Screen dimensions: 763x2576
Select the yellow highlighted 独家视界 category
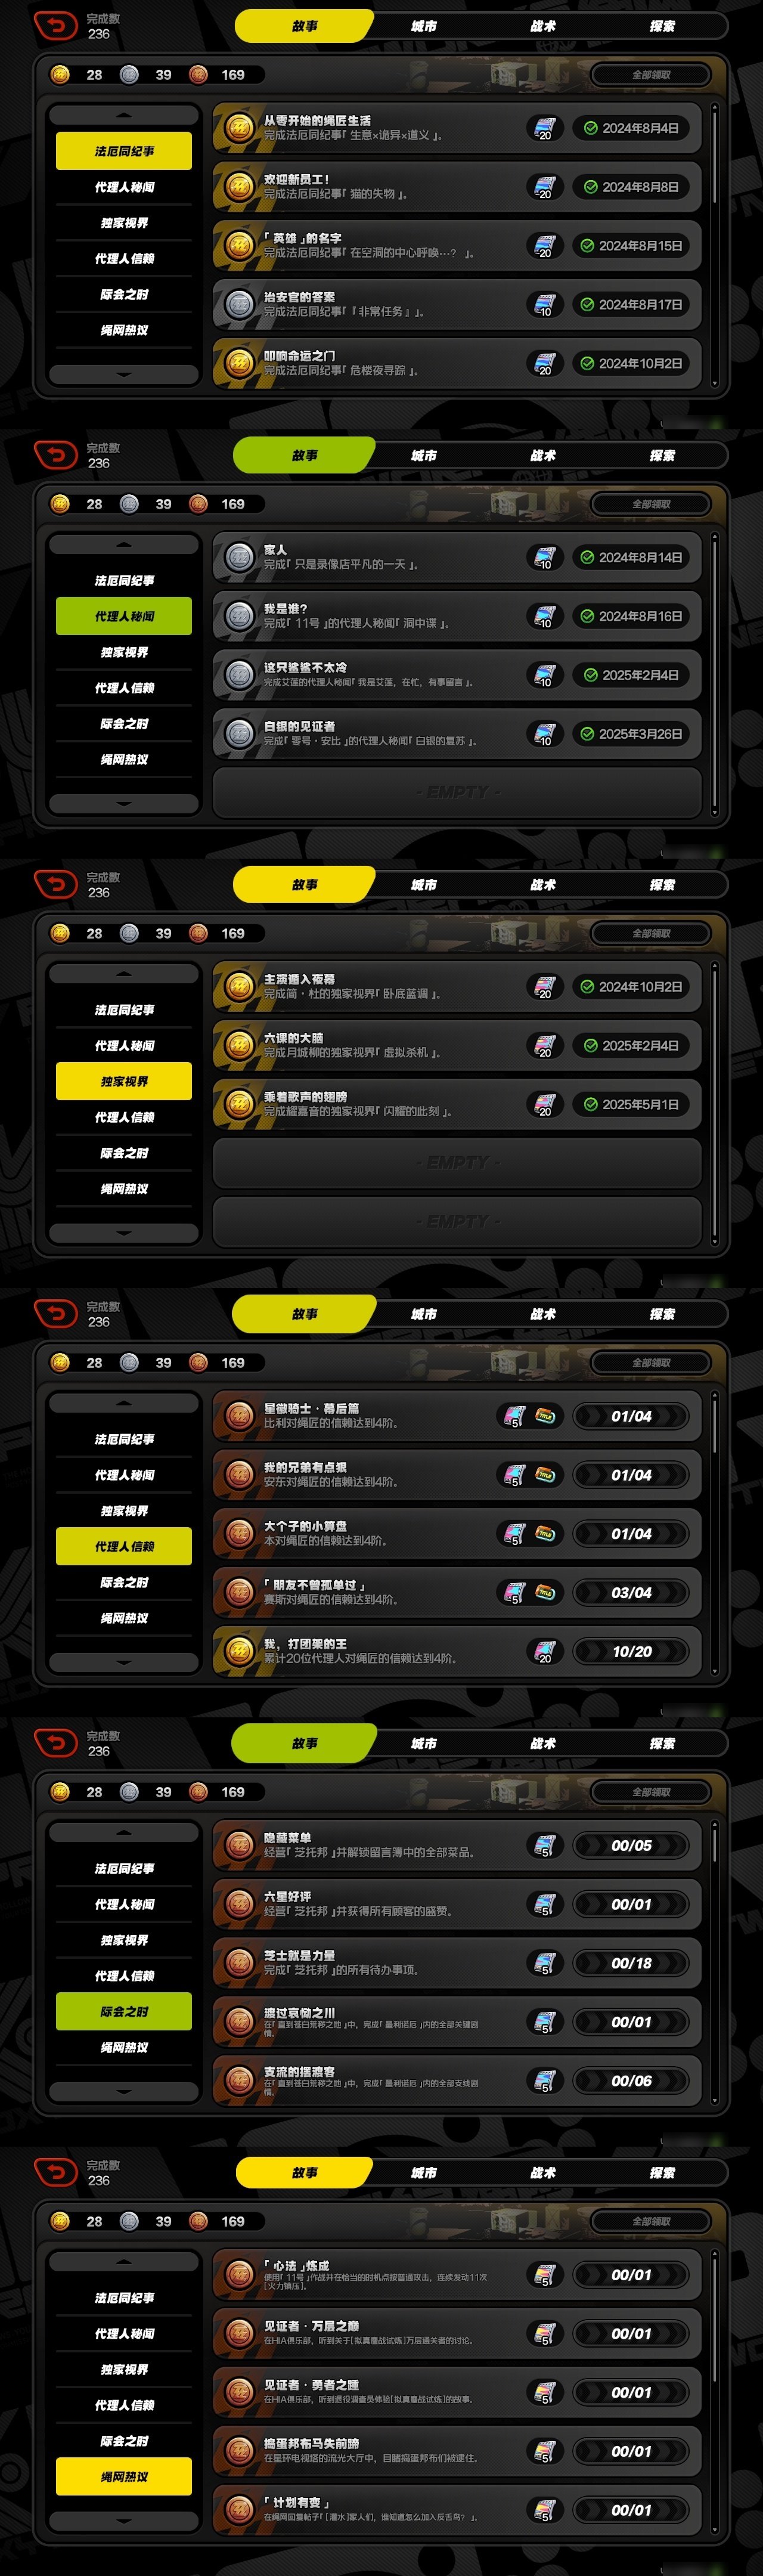[x=124, y=1081]
